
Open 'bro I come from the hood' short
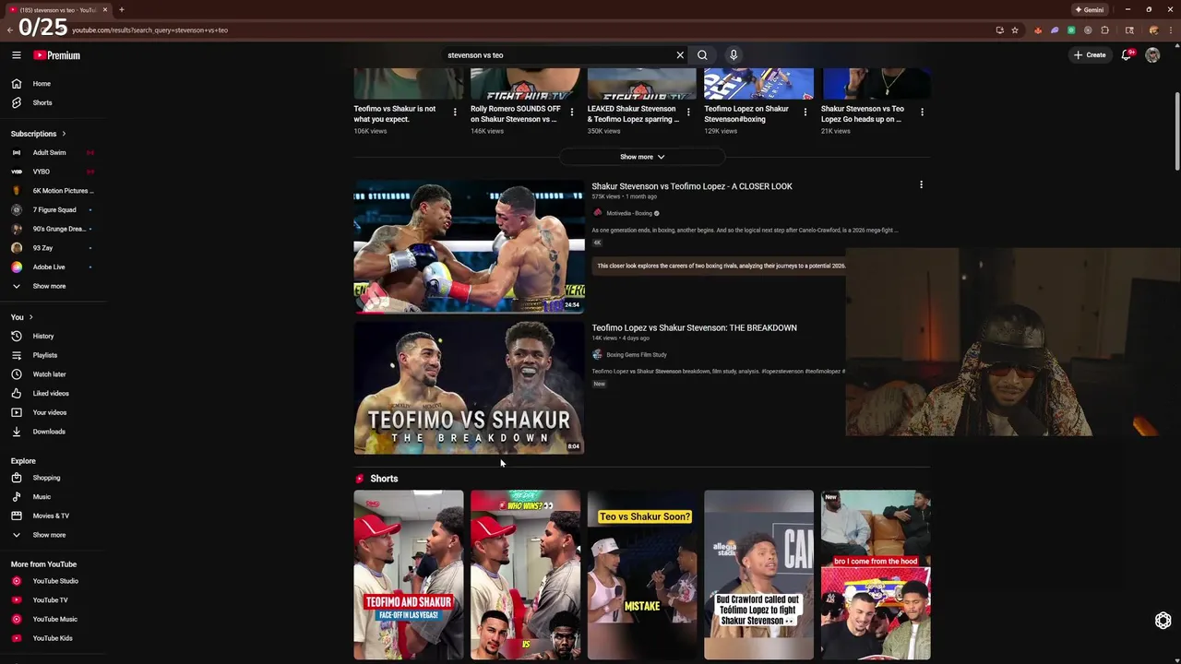pos(876,575)
